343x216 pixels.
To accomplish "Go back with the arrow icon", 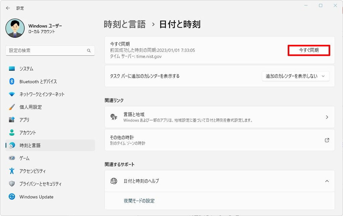I will tap(8, 8).
